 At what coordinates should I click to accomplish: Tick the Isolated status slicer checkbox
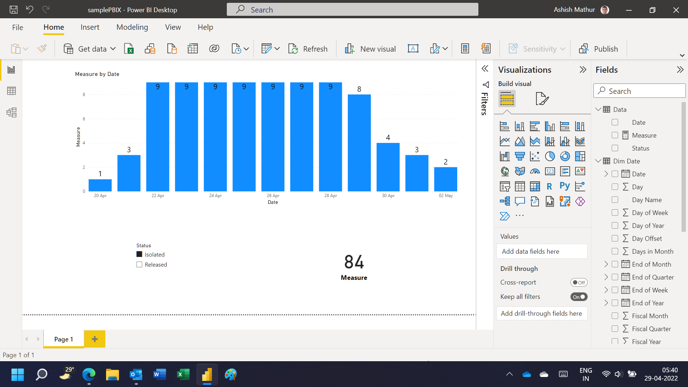point(139,254)
